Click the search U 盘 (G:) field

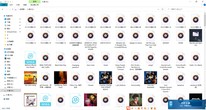click(x=185, y=9)
